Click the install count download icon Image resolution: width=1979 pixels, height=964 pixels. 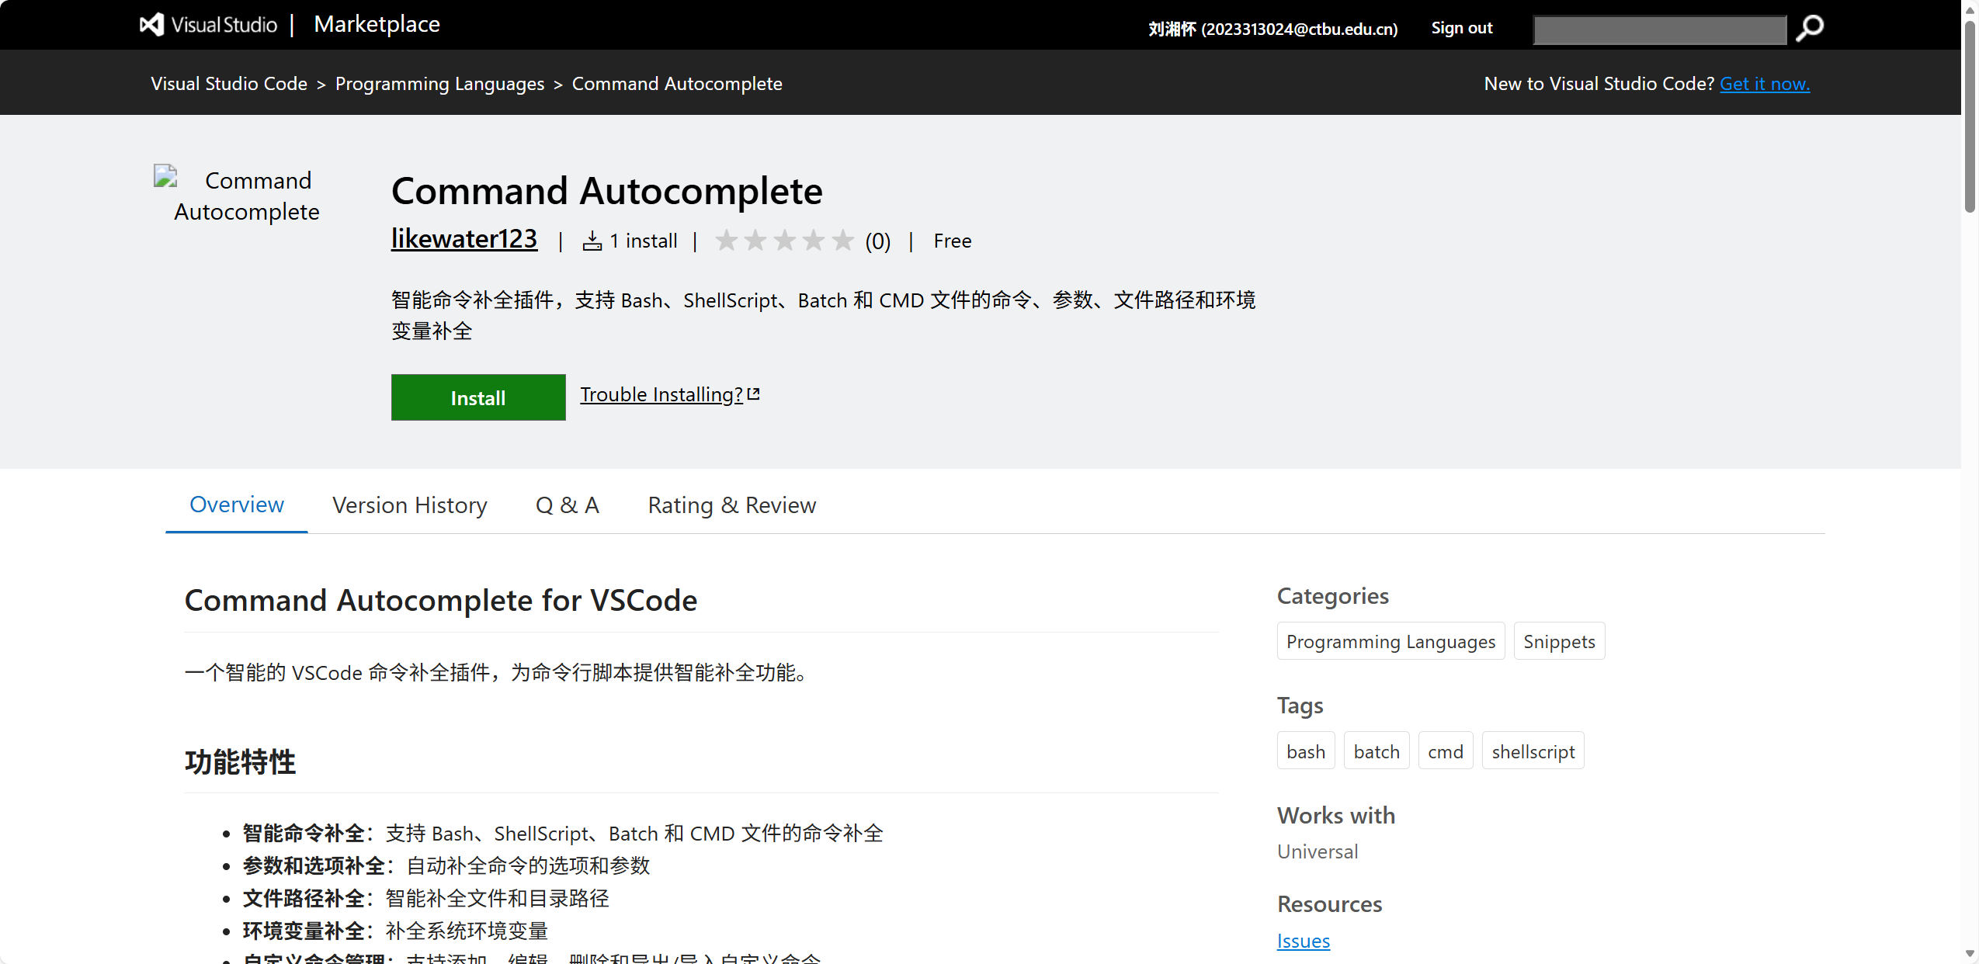coord(592,241)
